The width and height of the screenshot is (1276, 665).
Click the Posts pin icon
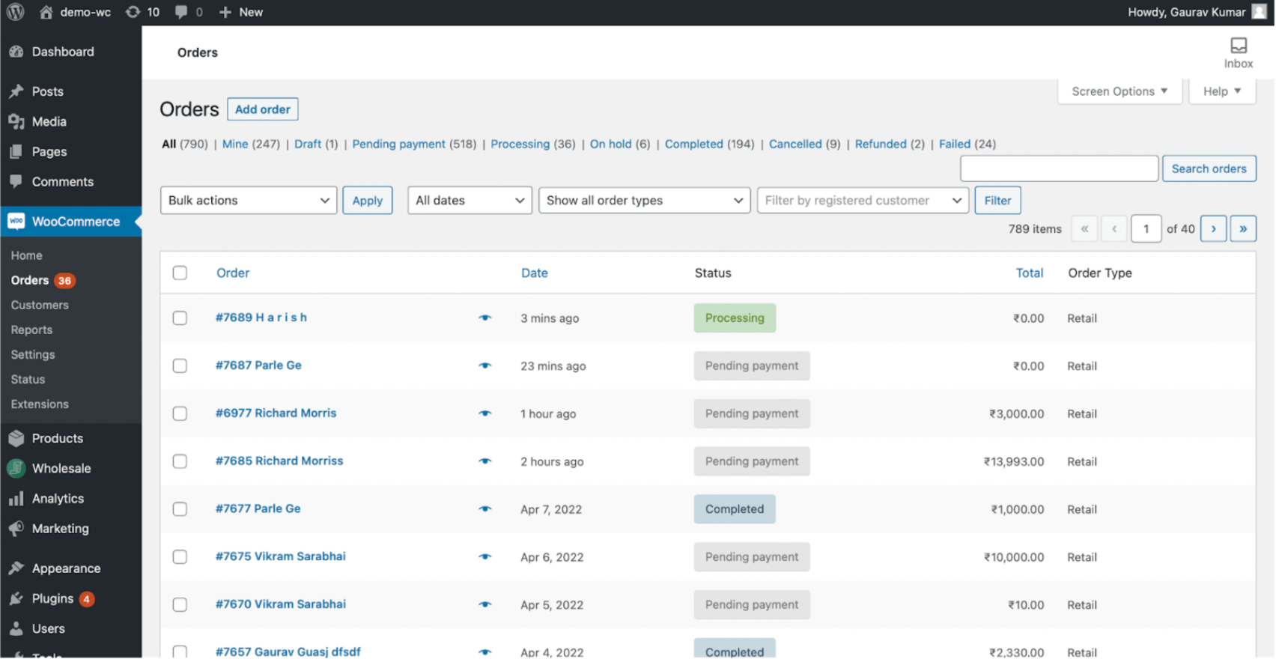coord(16,91)
